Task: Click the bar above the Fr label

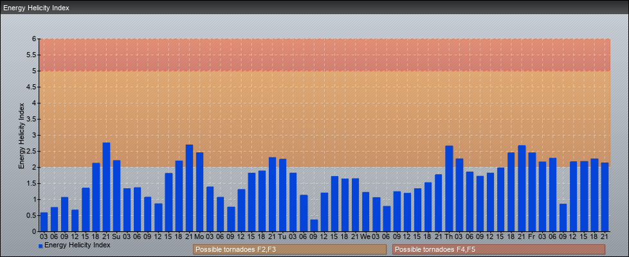Action: [x=533, y=191]
